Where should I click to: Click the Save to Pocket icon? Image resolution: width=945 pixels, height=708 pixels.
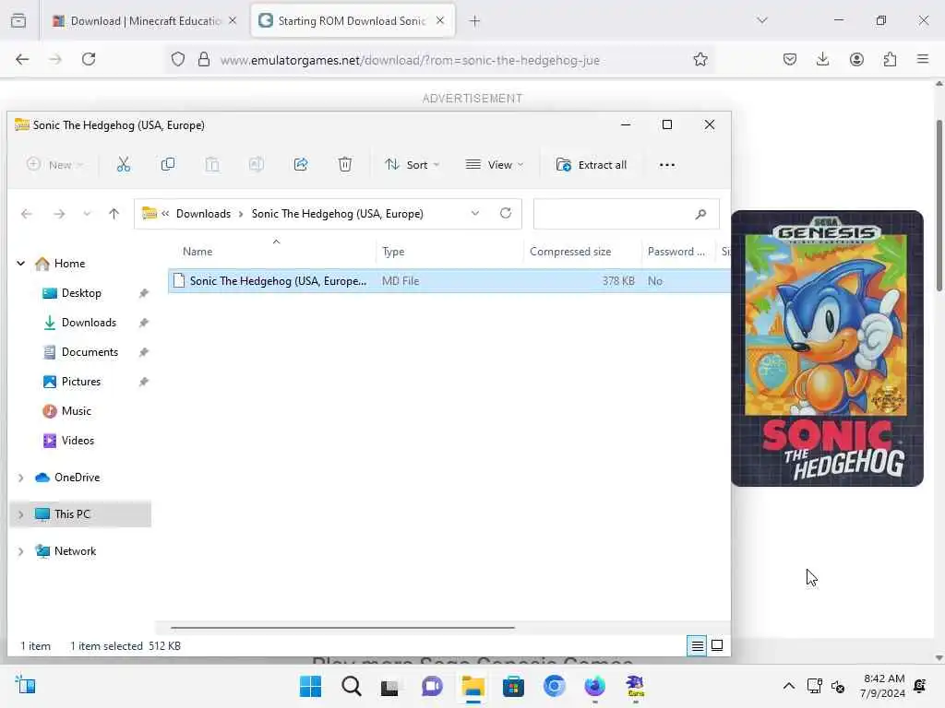click(x=790, y=59)
